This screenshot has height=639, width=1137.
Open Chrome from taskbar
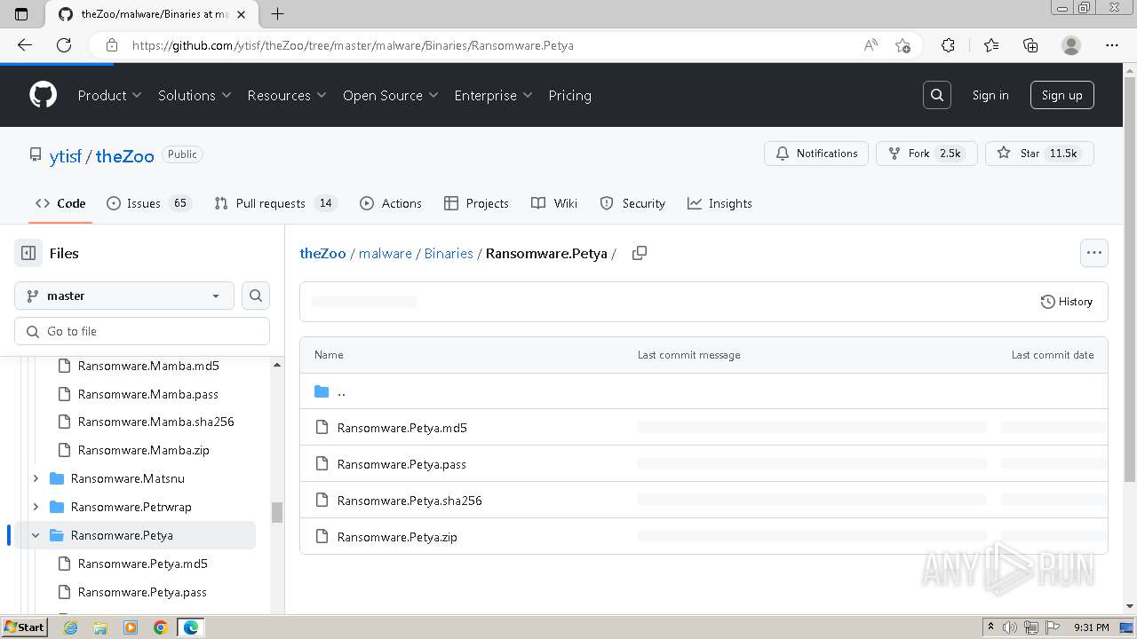(x=160, y=627)
